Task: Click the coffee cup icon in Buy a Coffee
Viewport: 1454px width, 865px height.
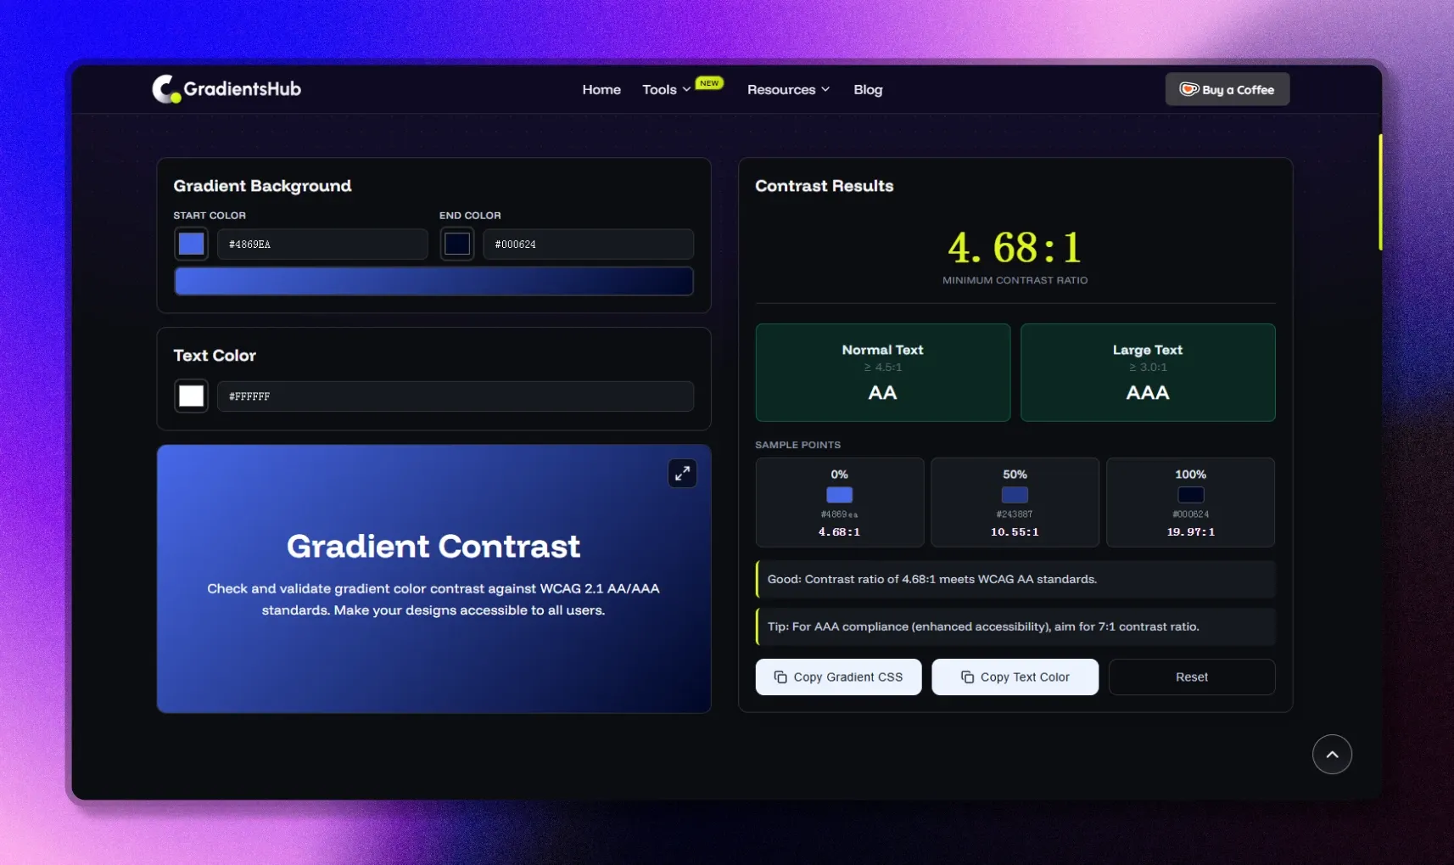Action: pos(1189,89)
